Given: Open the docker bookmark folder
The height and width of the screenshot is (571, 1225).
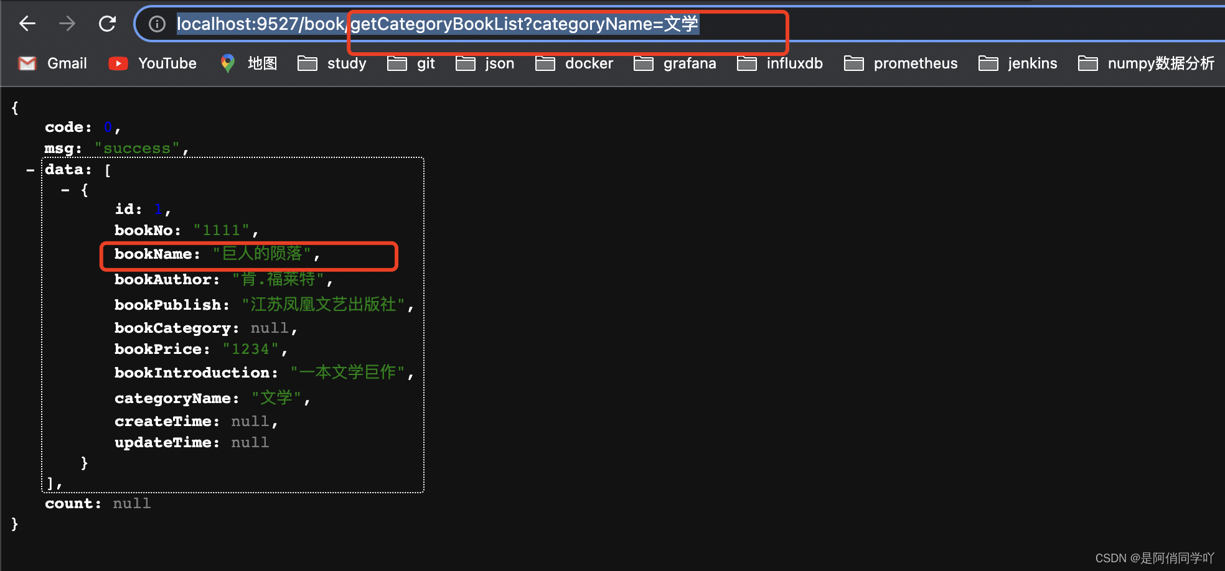Looking at the screenshot, I should click(x=574, y=63).
